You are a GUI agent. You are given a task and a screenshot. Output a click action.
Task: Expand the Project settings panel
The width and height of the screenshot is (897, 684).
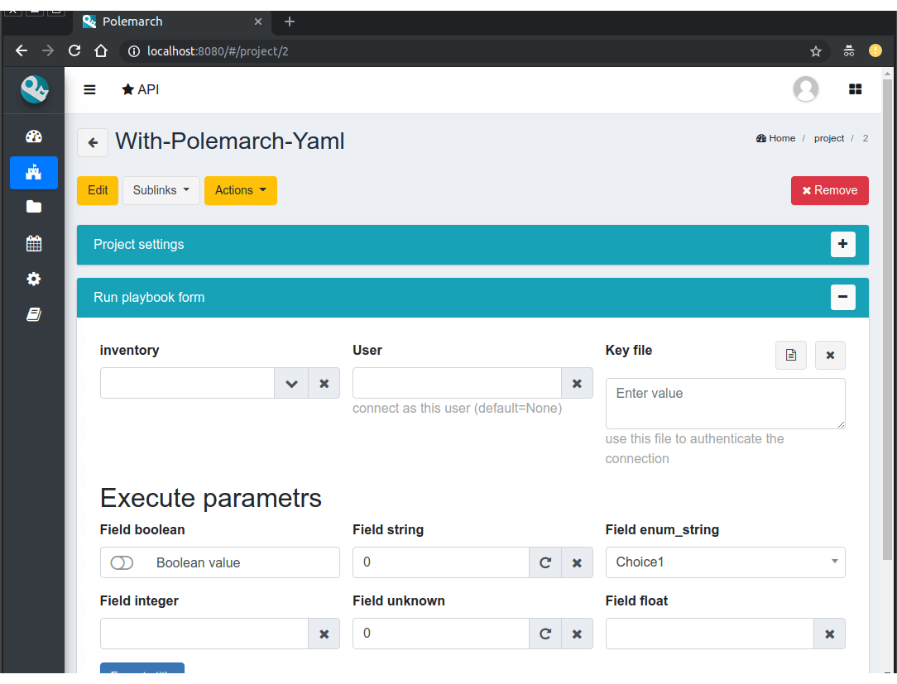pyautogui.click(x=842, y=244)
